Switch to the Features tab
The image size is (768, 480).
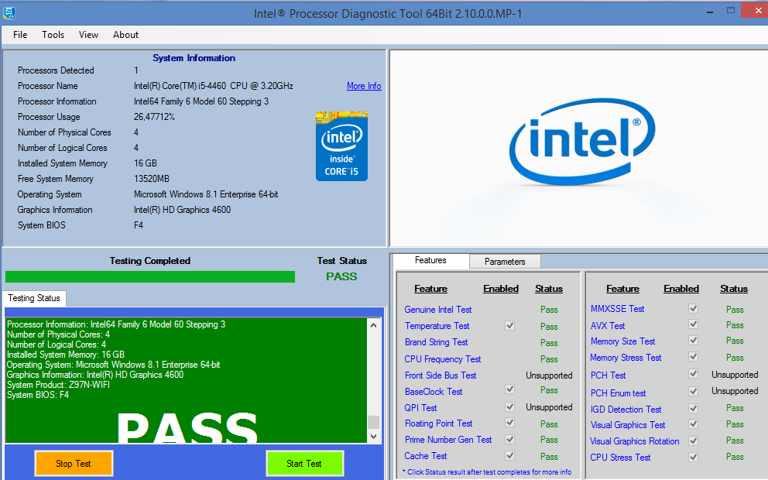click(430, 261)
